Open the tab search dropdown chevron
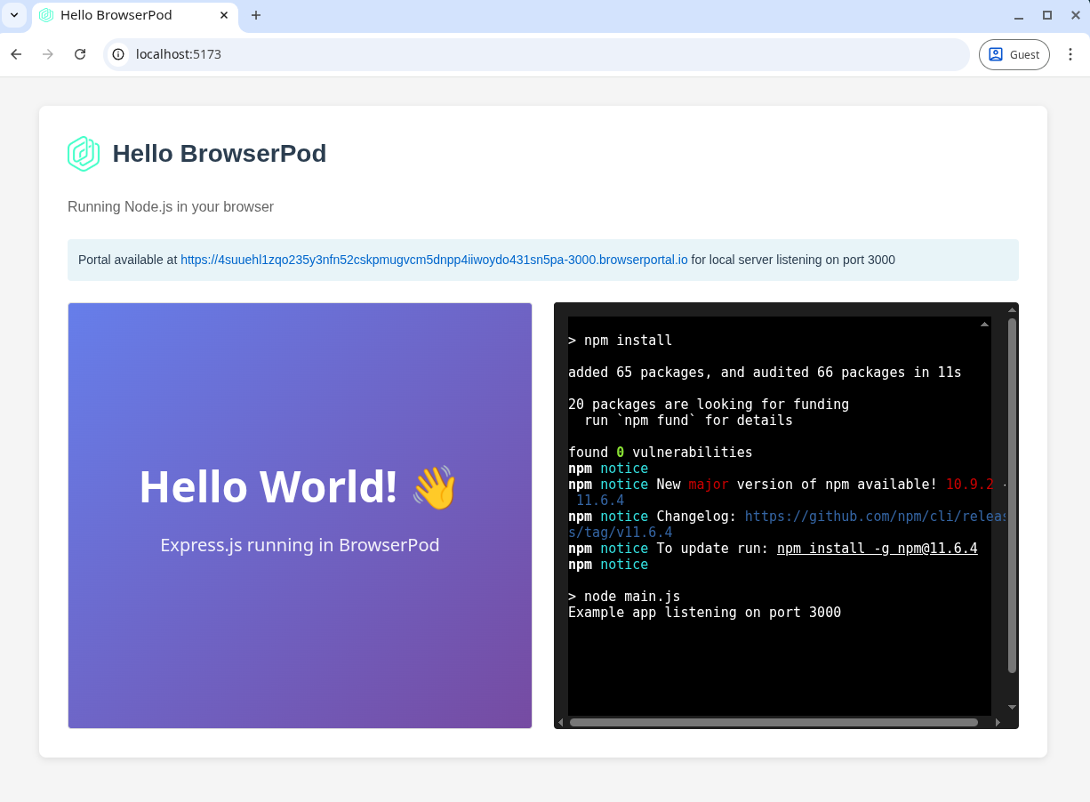 click(x=13, y=15)
